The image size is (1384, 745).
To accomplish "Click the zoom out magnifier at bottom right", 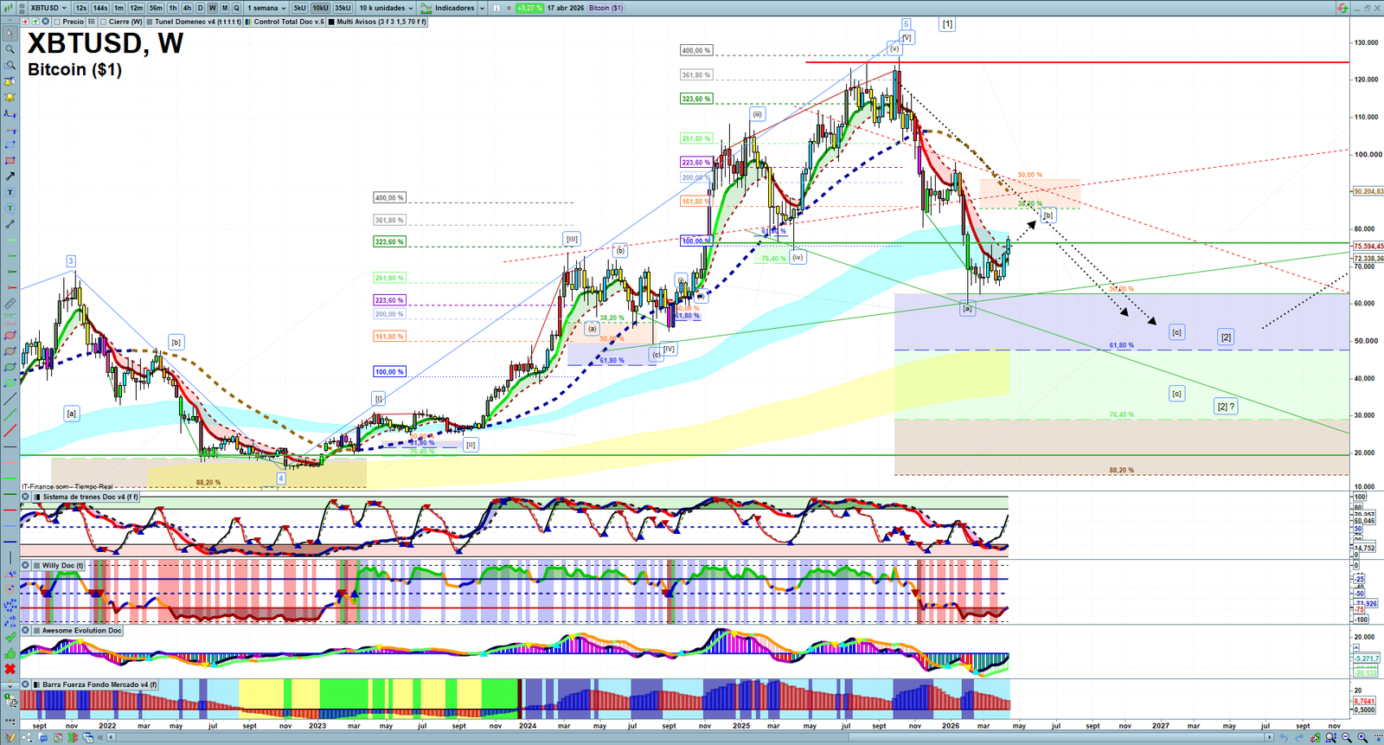I will (x=1347, y=738).
